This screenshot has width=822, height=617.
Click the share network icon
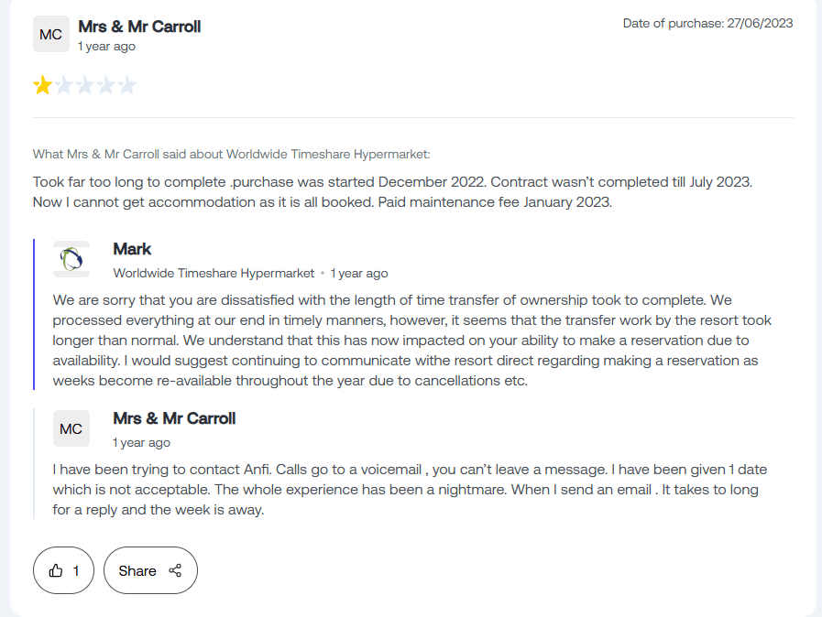point(175,570)
